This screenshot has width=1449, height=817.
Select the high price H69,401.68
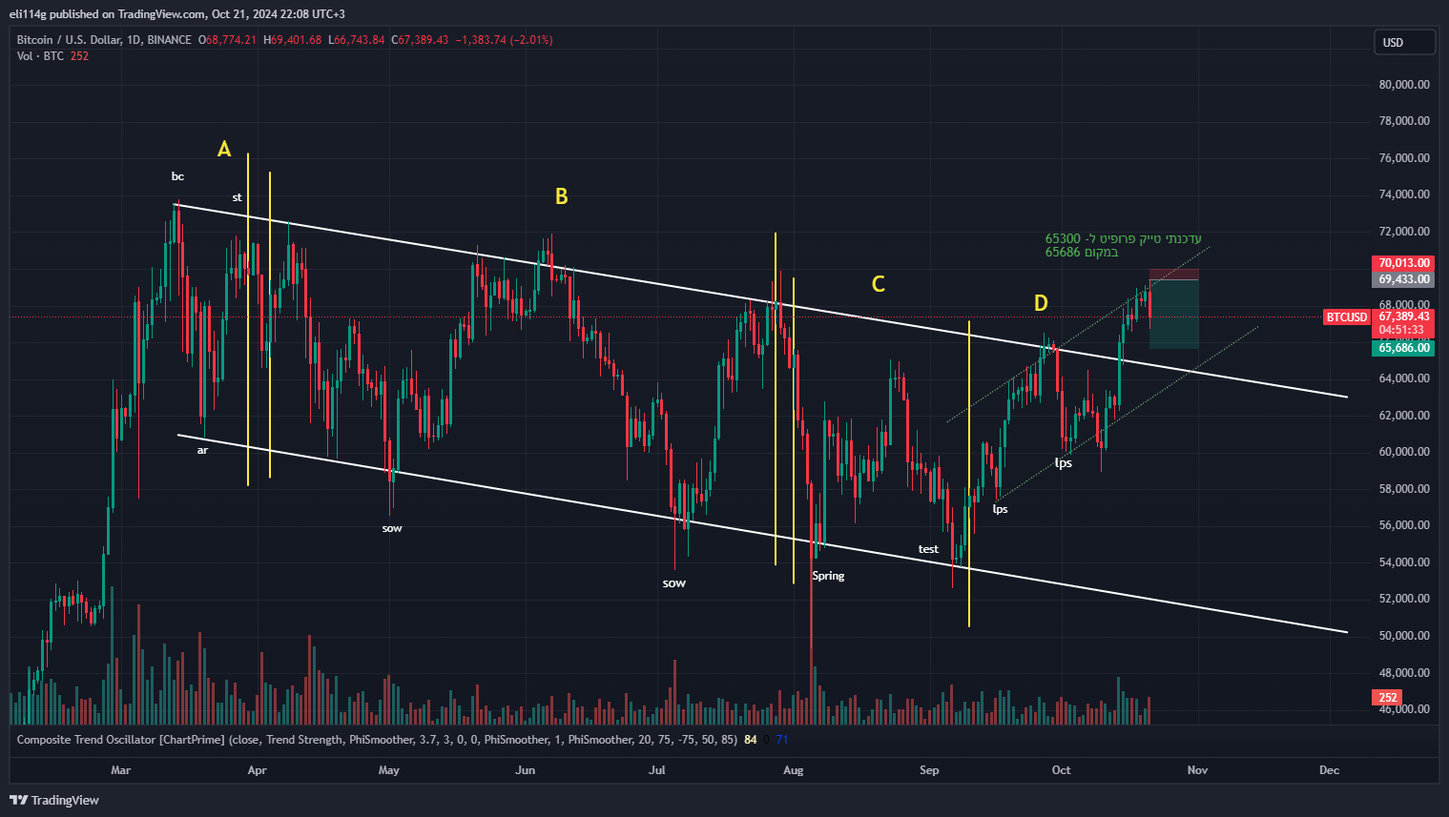[293, 40]
